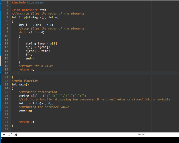Collapse the flip function body at line 6
The width and height of the screenshot is (179, 143).
[x=10, y=21]
